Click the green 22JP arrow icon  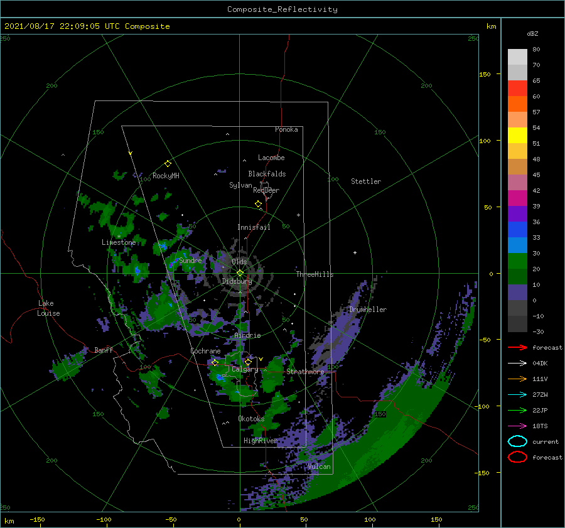pyautogui.click(x=517, y=410)
